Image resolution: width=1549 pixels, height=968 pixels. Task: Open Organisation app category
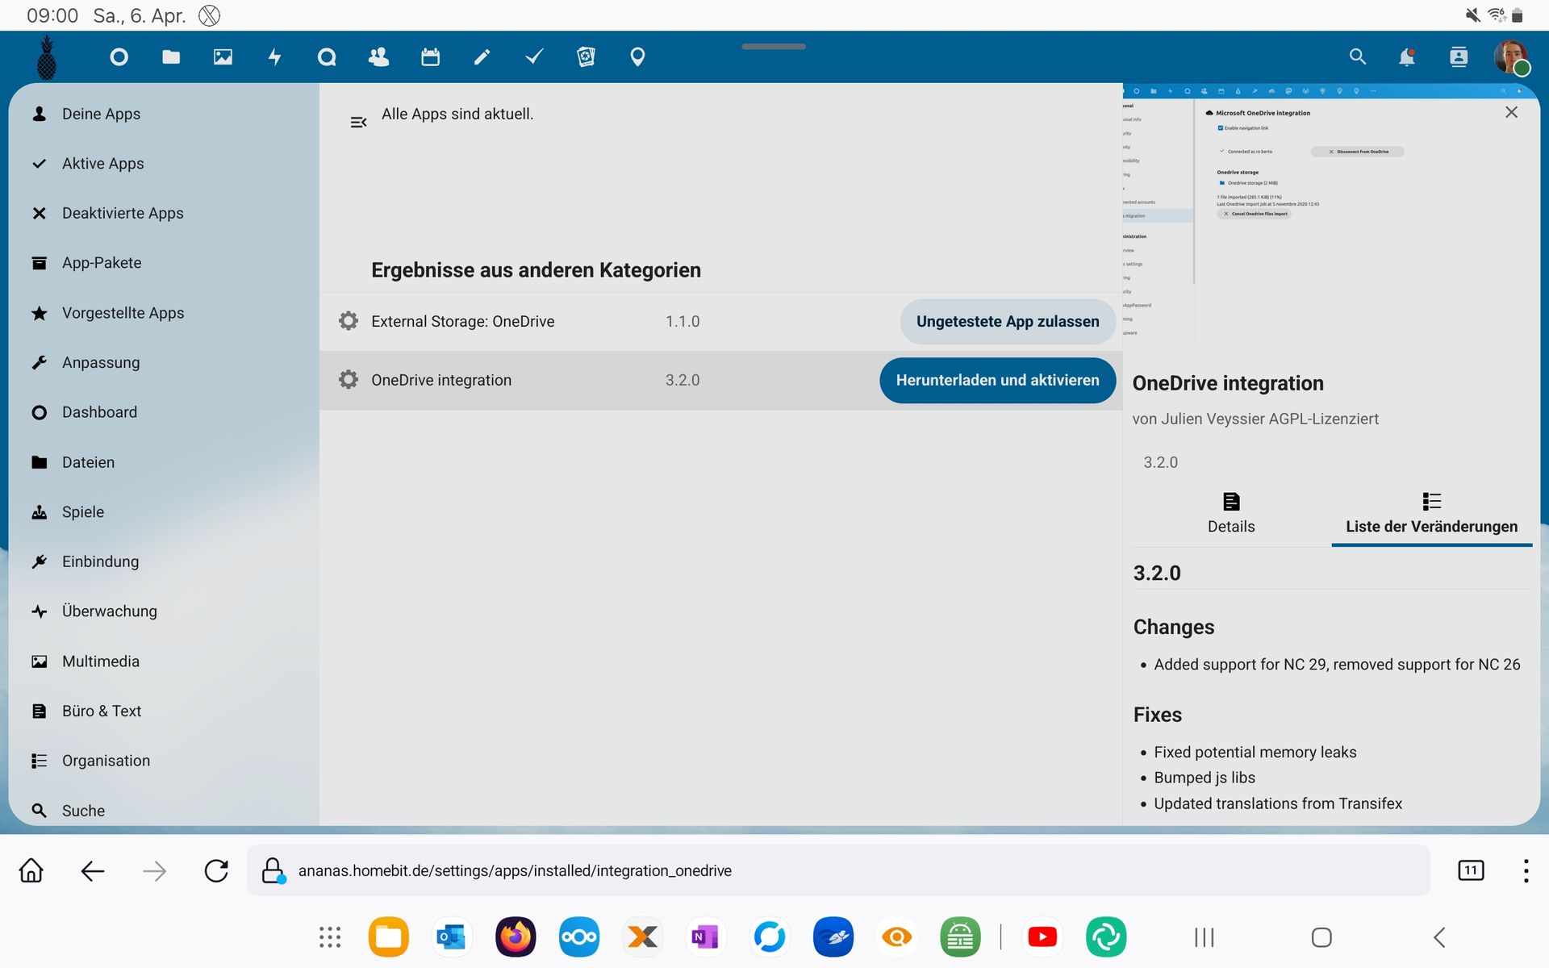[x=164, y=761]
